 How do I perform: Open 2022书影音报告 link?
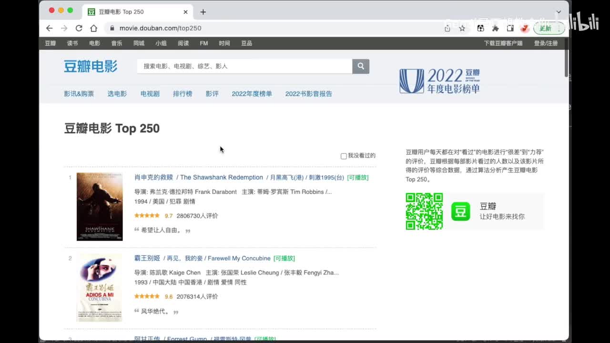coord(309,94)
